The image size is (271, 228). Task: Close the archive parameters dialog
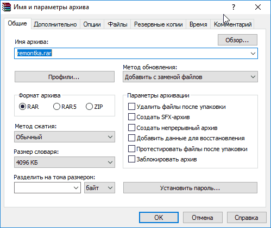pyautogui.click(x=258, y=7)
